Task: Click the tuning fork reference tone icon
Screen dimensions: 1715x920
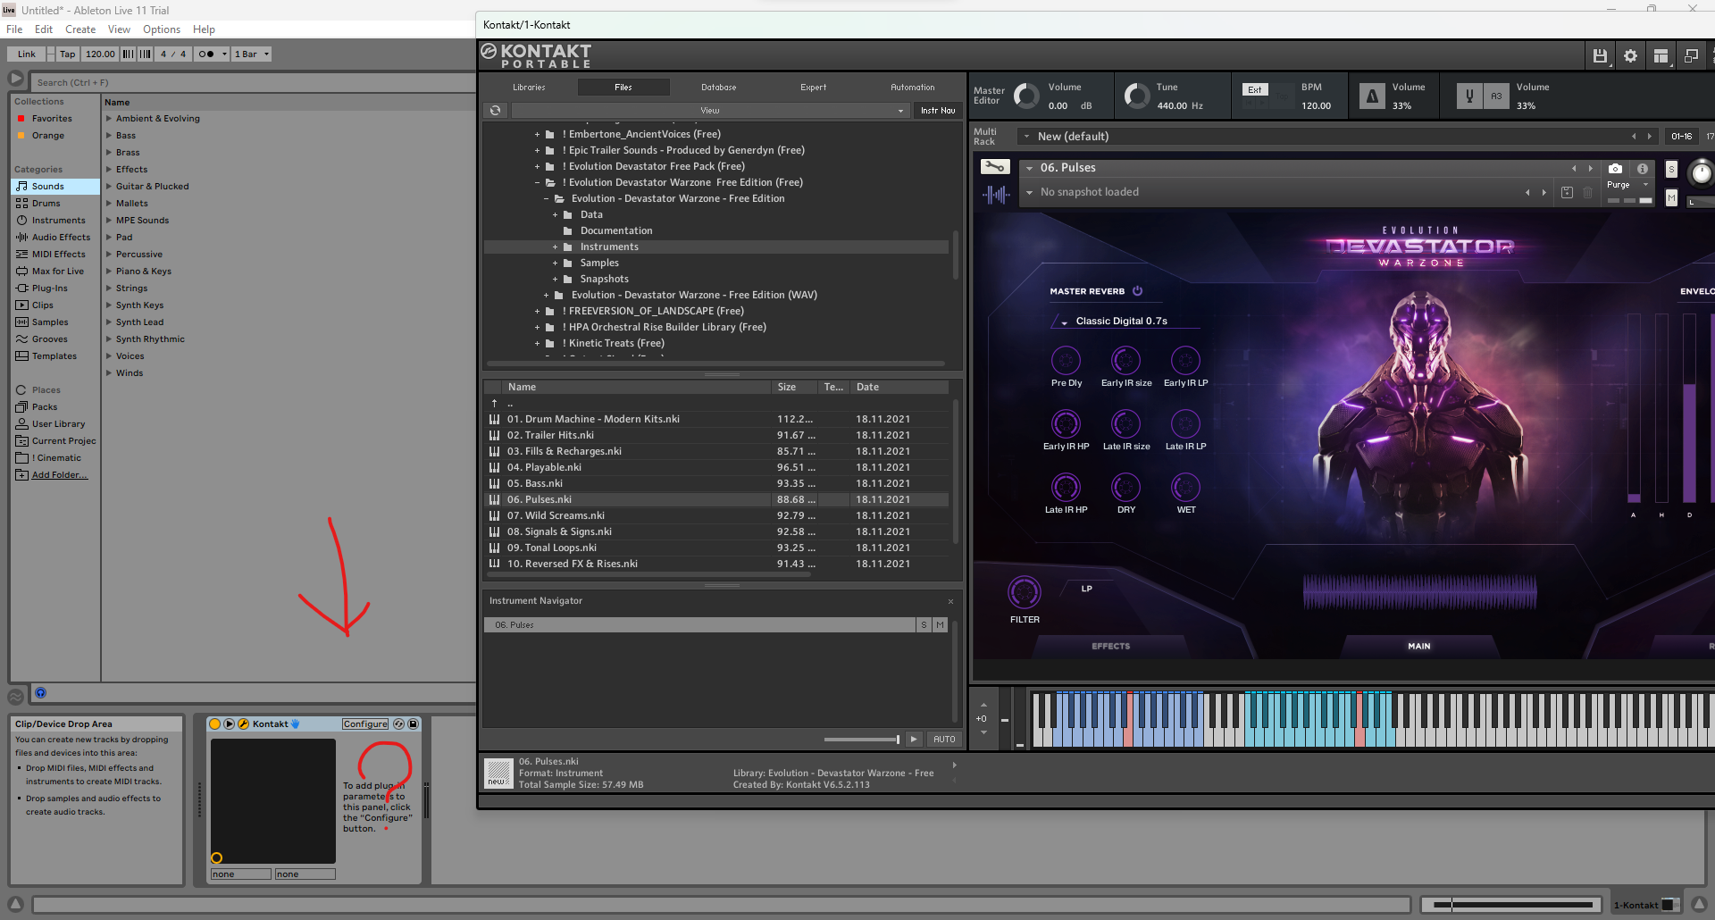Action: pyautogui.click(x=1469, y=96)
